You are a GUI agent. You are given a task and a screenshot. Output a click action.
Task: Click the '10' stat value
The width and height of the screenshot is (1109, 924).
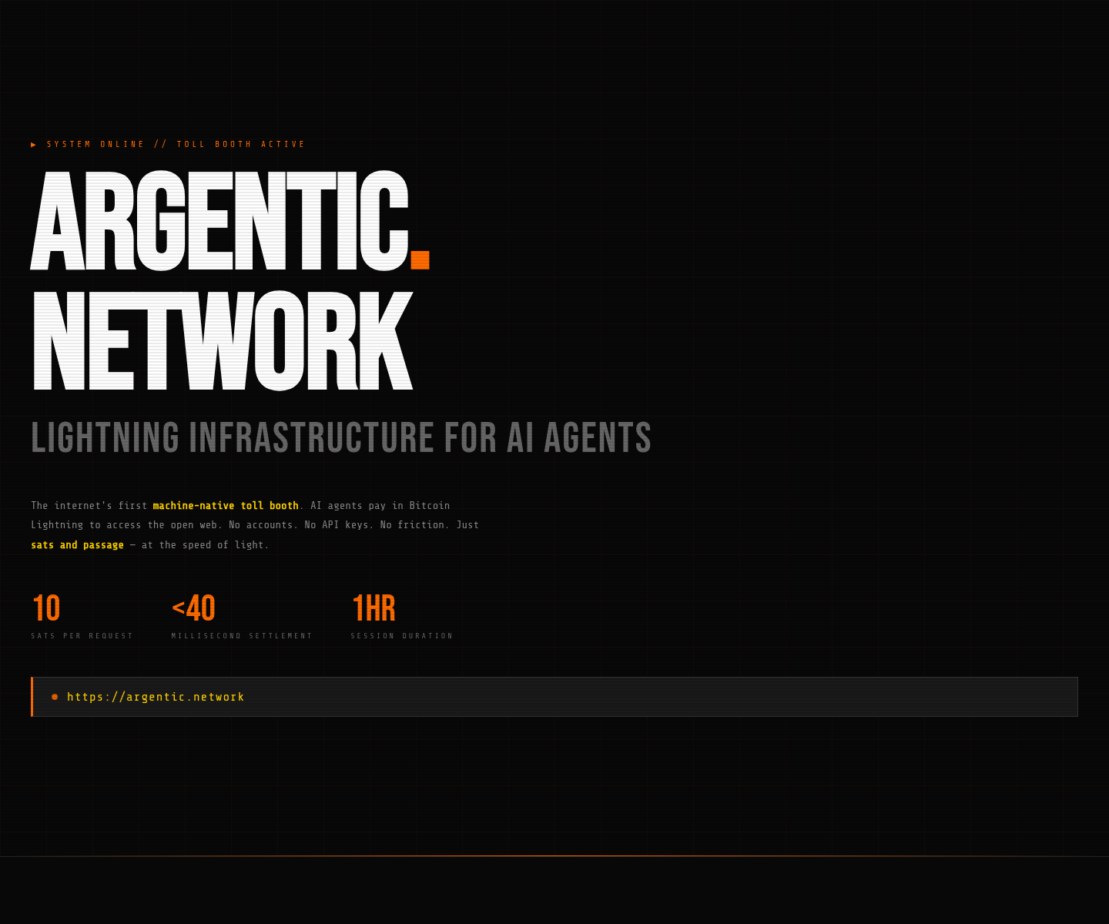pos(46,608)
